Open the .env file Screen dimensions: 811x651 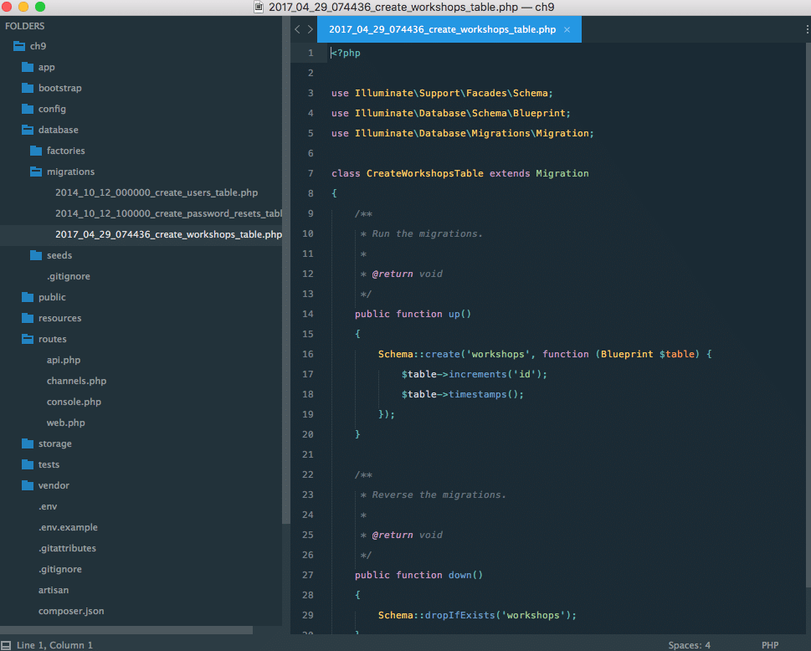point(48,507)
